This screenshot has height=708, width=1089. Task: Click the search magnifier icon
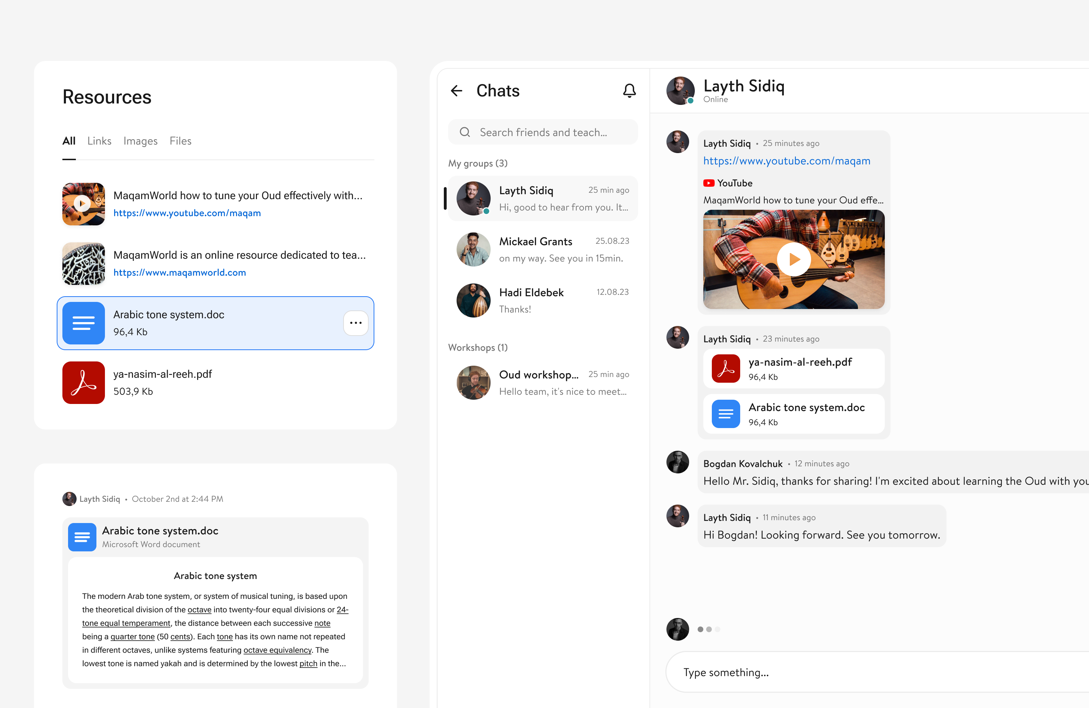pos(465,132)
